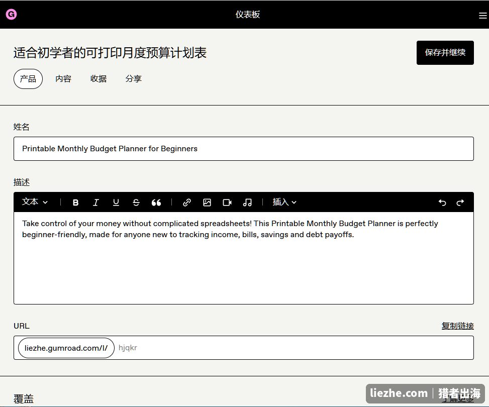Insert an audio file via music icon
This screenshot has height=407, width=489.
coord(247,202)
